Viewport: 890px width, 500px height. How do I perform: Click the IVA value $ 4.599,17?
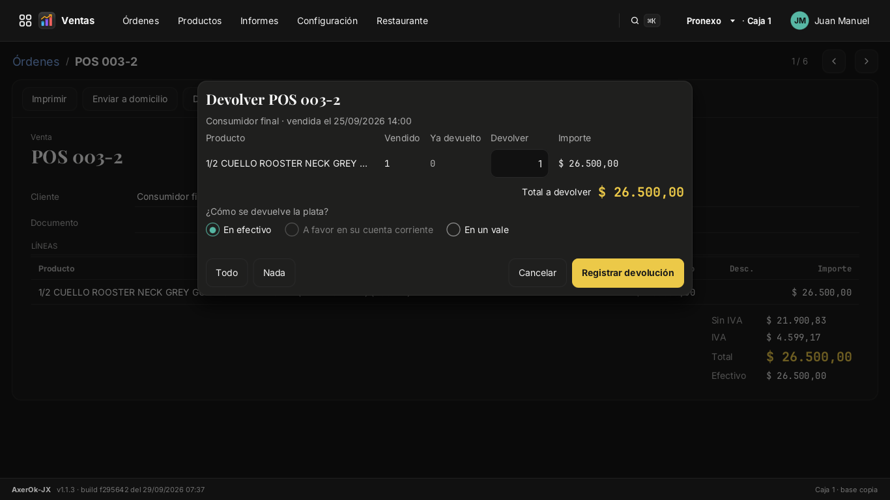pyautogui.click(x=794, y=337)
